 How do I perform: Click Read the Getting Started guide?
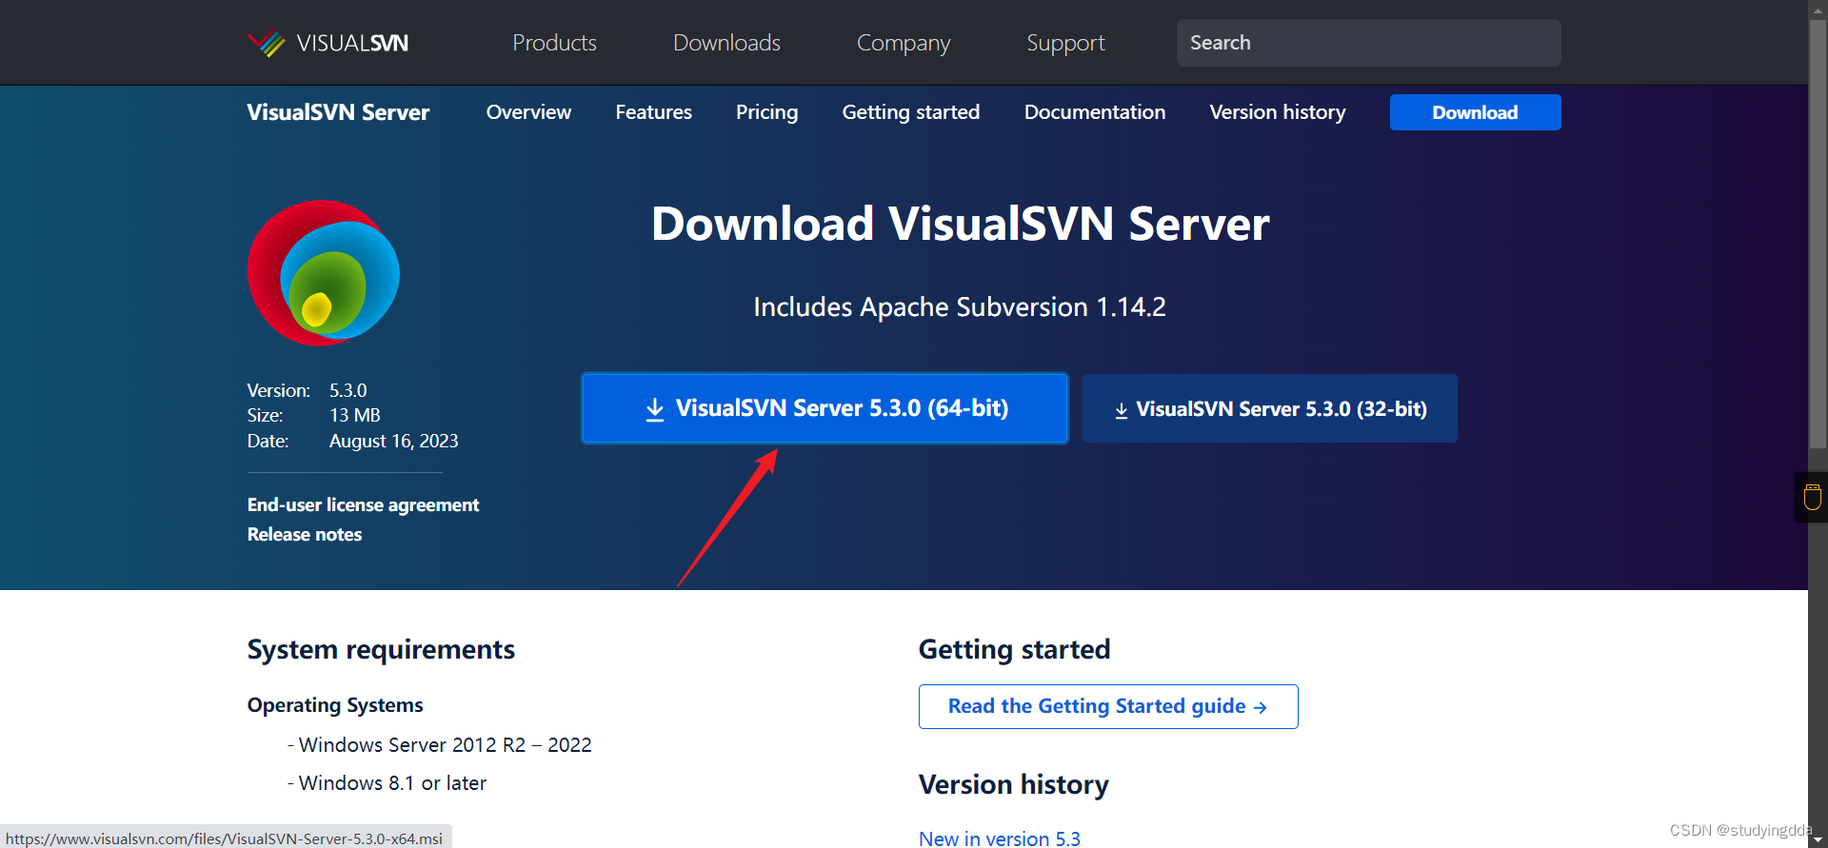coord(1108,706)
